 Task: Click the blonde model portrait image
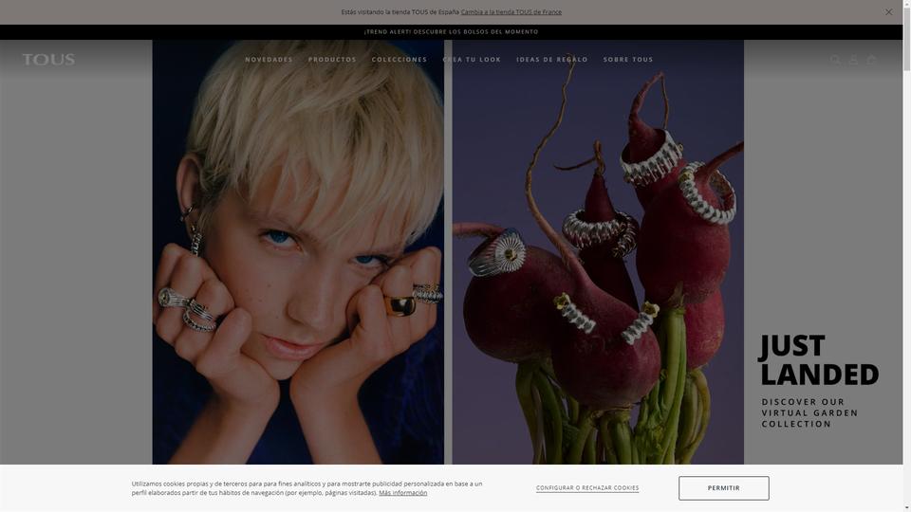pyautogui.click(x=298, y=252)
